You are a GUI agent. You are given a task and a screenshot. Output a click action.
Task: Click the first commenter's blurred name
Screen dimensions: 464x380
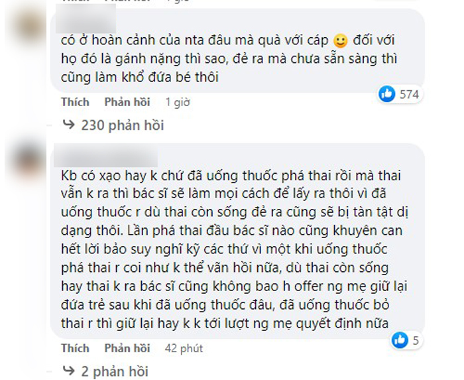tap(86, 19)
